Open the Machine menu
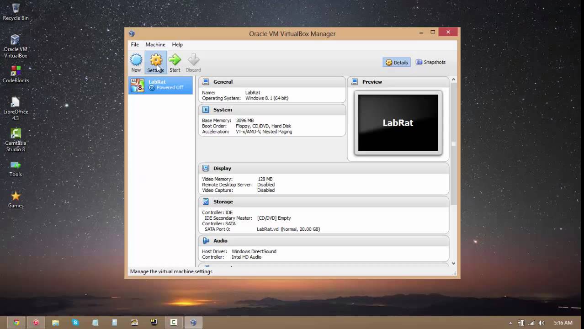The height and width of the screenshot is (329, 584). (155, 45)
